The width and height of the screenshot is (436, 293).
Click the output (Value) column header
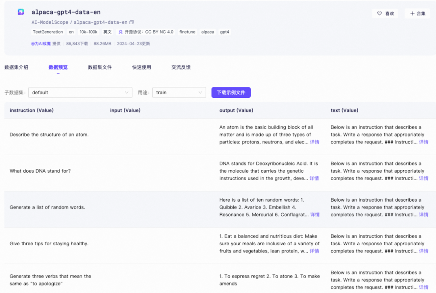[236, 110]
